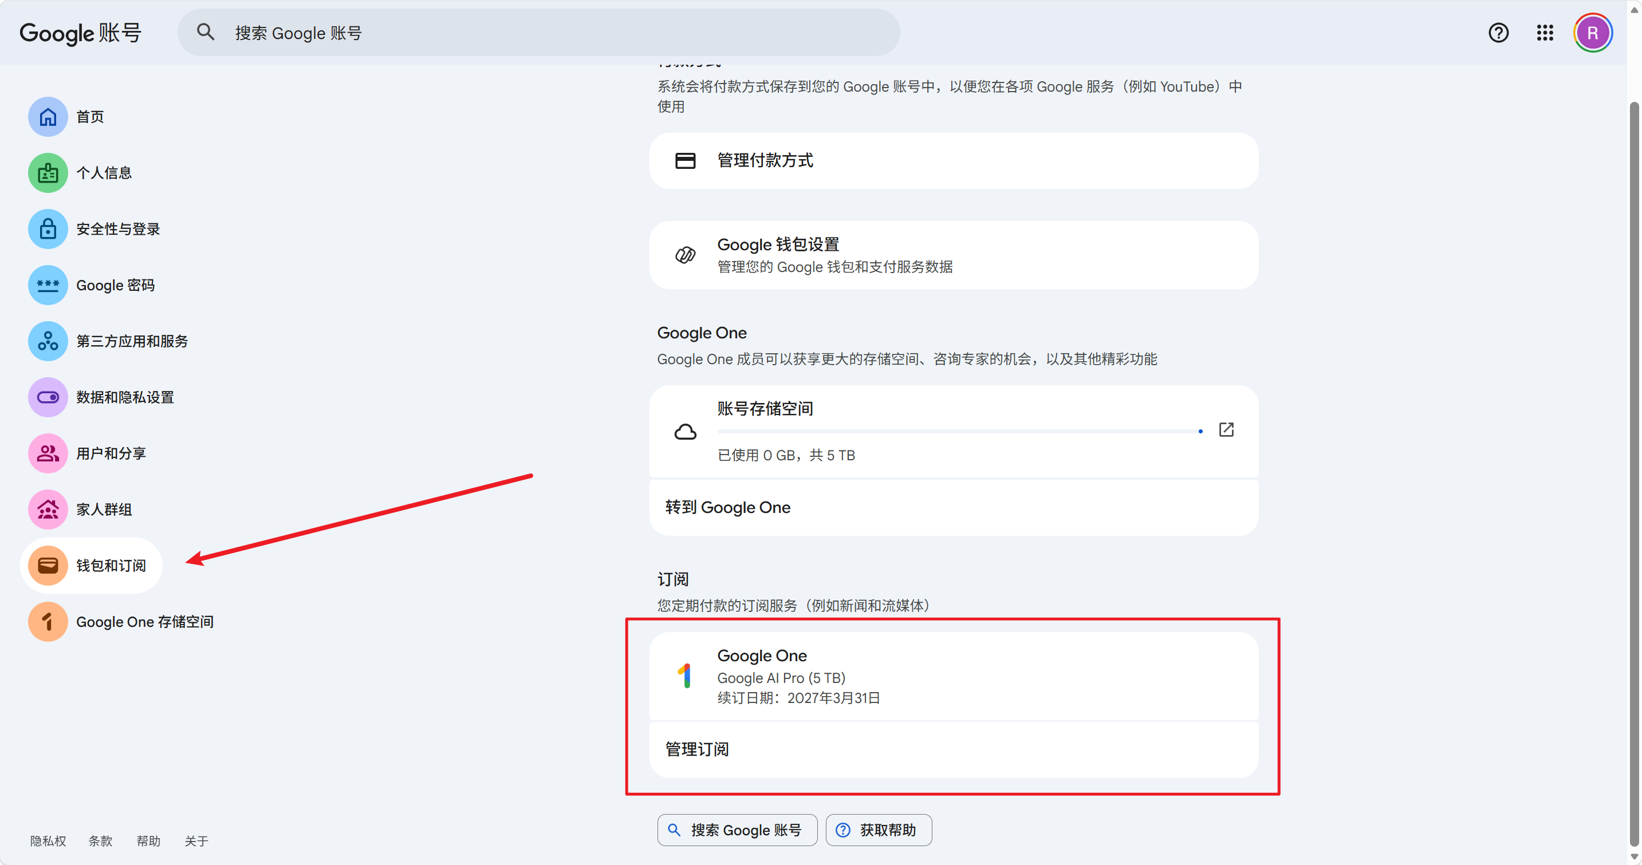1642x865 pixels.
Task: Click the Google One 存储空间 sidebar icon
Action: 48,621
